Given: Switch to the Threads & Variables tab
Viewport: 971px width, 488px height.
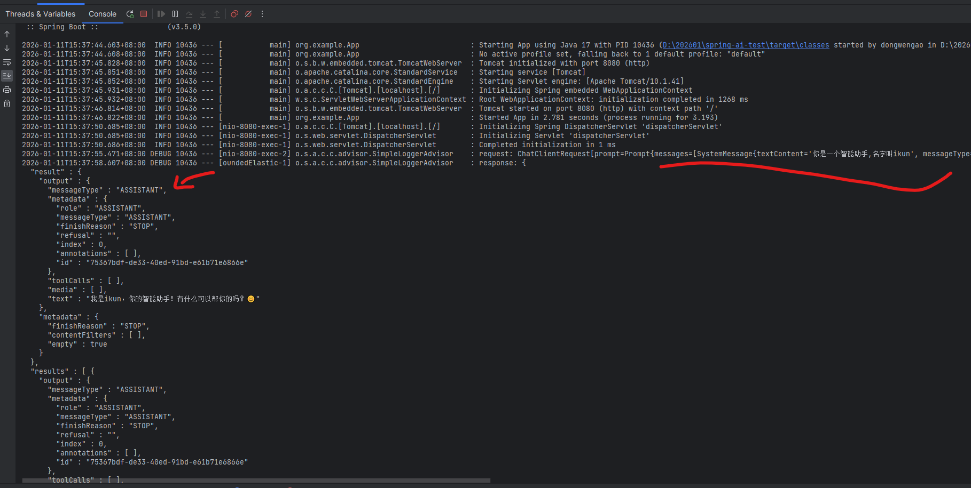Looking at the screenshot, I should tap(41, 14).
